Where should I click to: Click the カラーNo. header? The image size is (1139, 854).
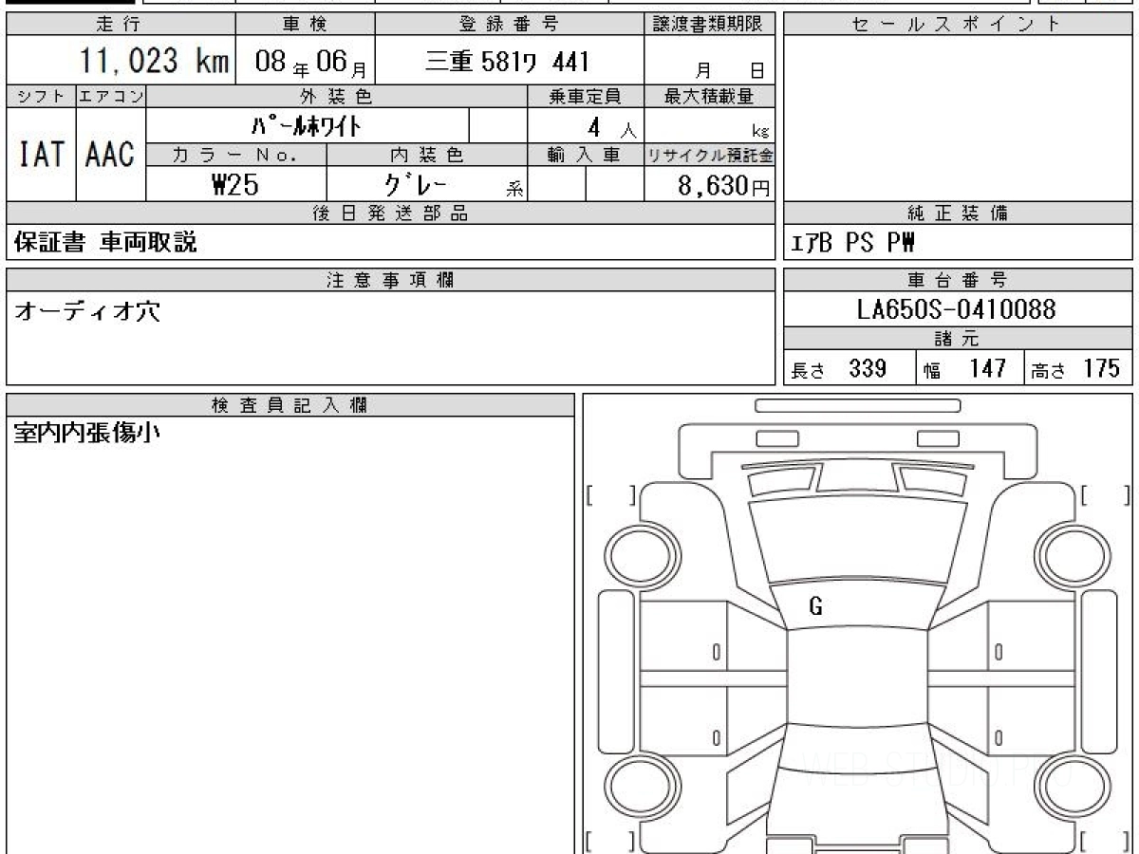click(236, 155)
